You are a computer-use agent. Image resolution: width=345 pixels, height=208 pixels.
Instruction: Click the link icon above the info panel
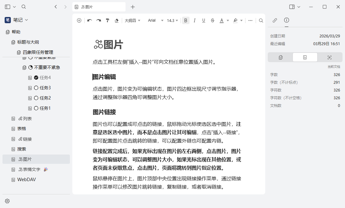tap(275, 20)
